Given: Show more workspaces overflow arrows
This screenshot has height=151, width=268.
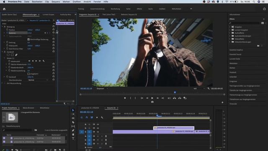Looking at the screenshot, I should coord(191,9).
